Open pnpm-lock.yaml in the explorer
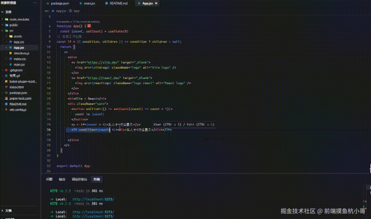The image size is (371, 219). pos(20,98)
